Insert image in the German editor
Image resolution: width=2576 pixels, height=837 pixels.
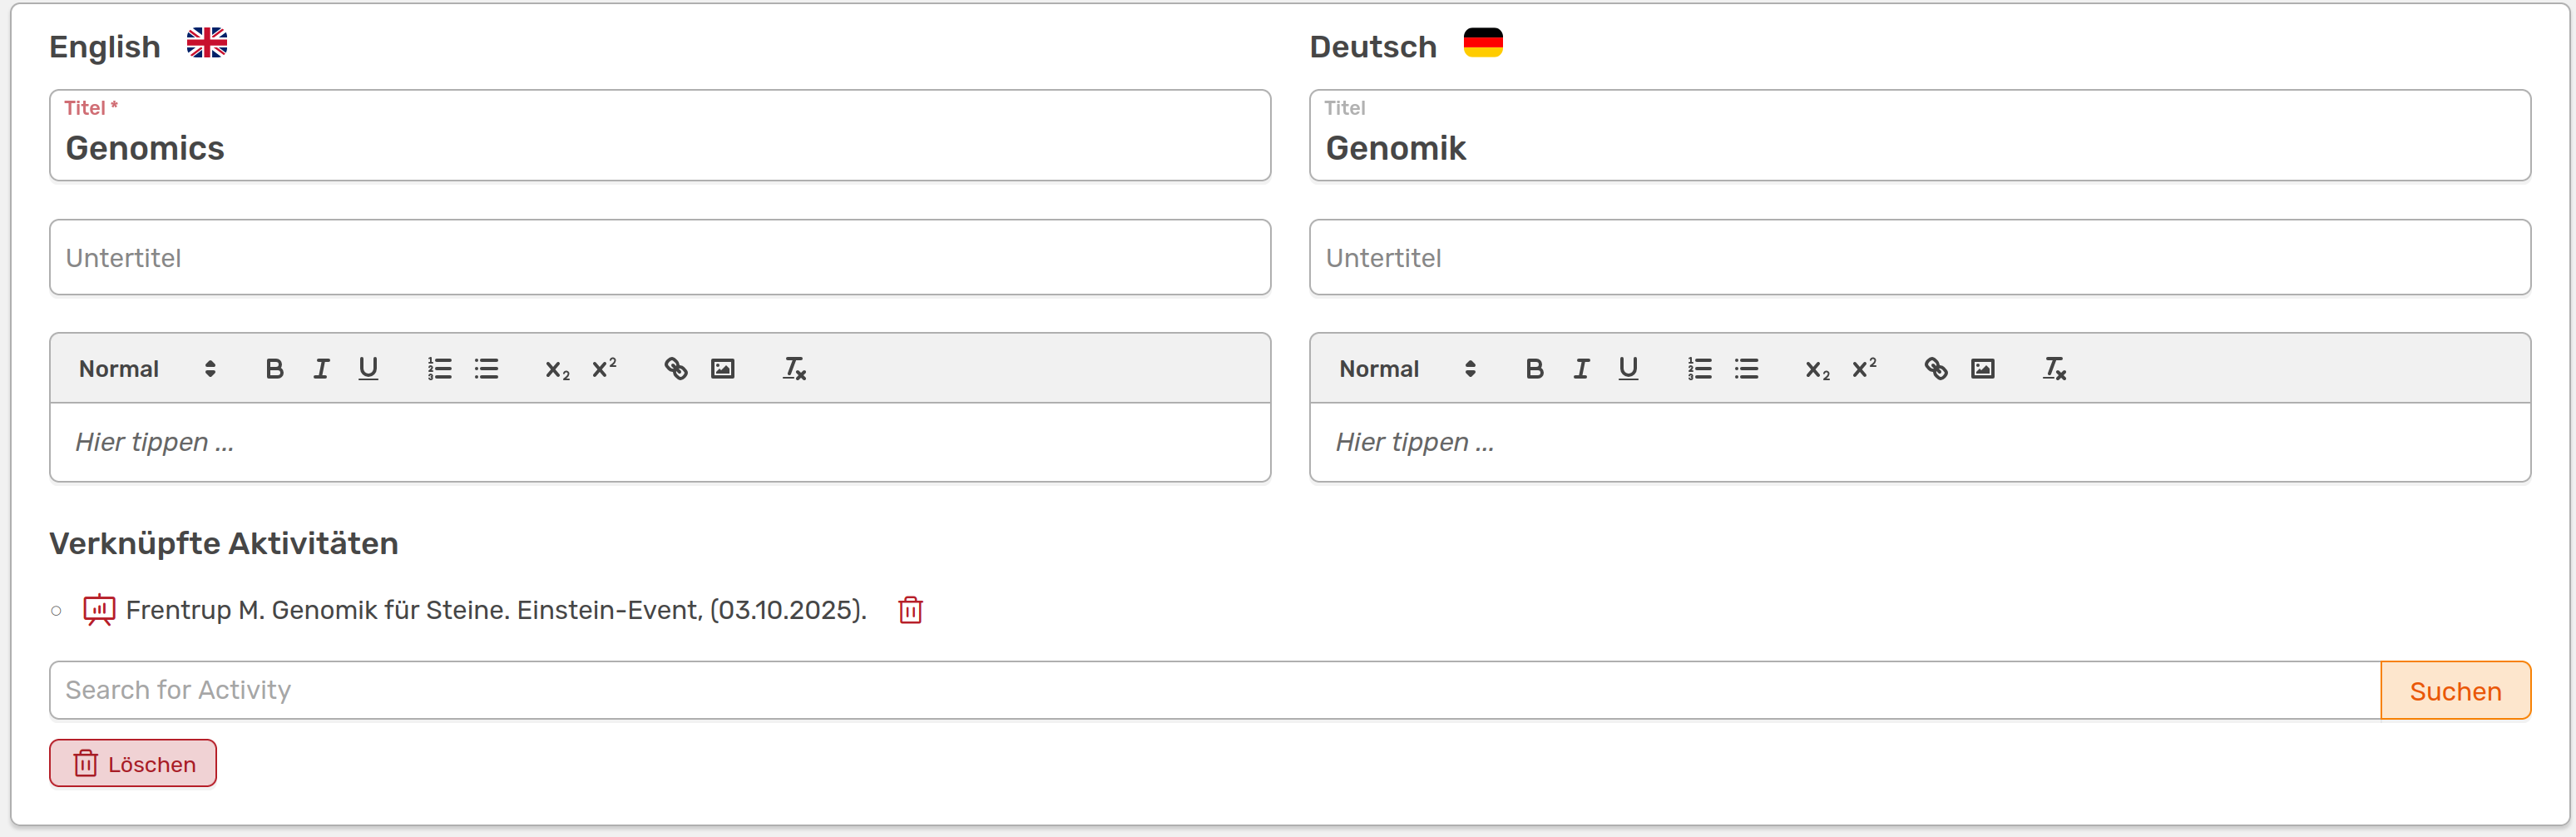[x=1982, y=369]
